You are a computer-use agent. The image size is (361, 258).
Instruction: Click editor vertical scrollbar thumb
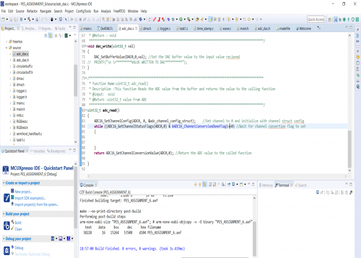[350, 149]
